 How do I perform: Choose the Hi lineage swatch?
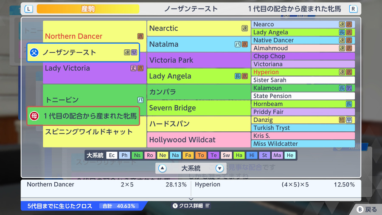tap(252, 155)
